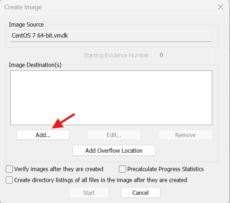Tick the Precalculate Progress Statistics checkbox
This screenshot has width=230, height=203.
(x=122, y=169)
